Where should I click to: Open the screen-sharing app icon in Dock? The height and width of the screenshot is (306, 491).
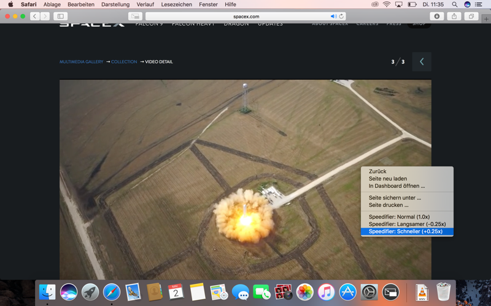[x=390, y=293]
